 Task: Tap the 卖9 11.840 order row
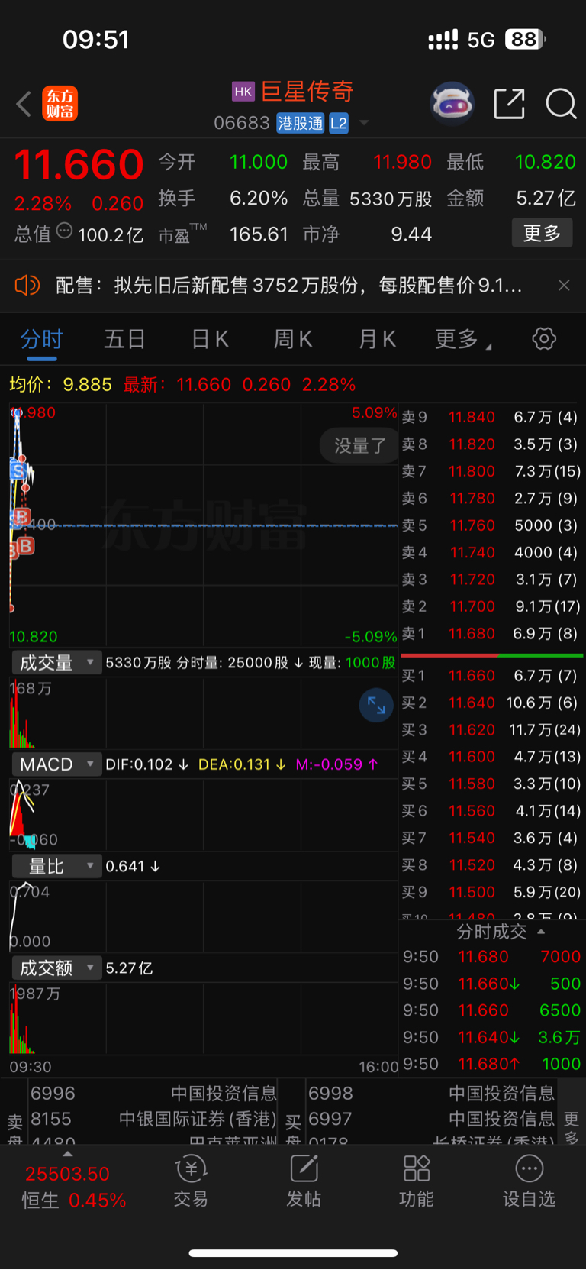[491, 417]
